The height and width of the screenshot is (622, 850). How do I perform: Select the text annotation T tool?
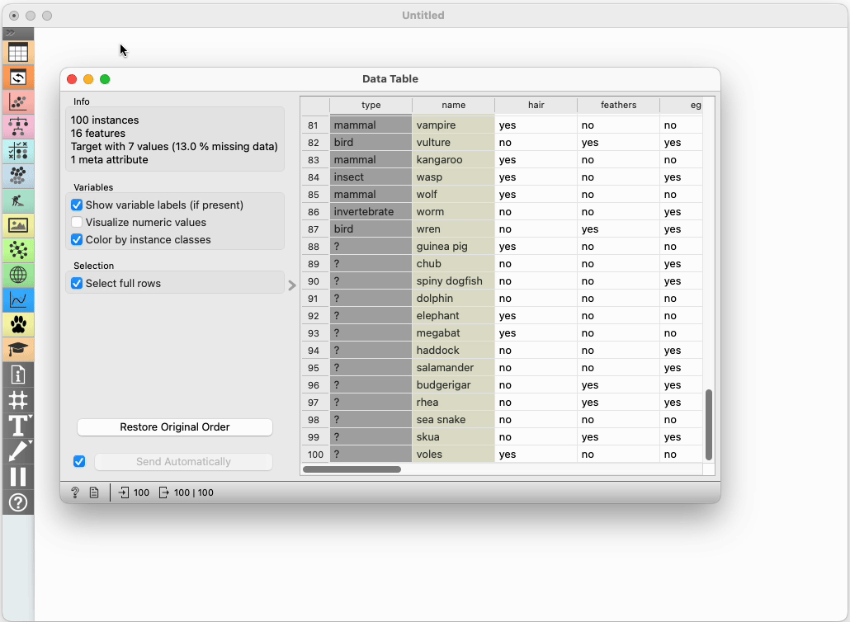click(18, 426)
